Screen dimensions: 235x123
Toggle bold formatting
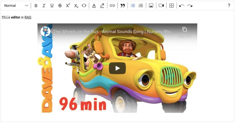pos(36,6)
